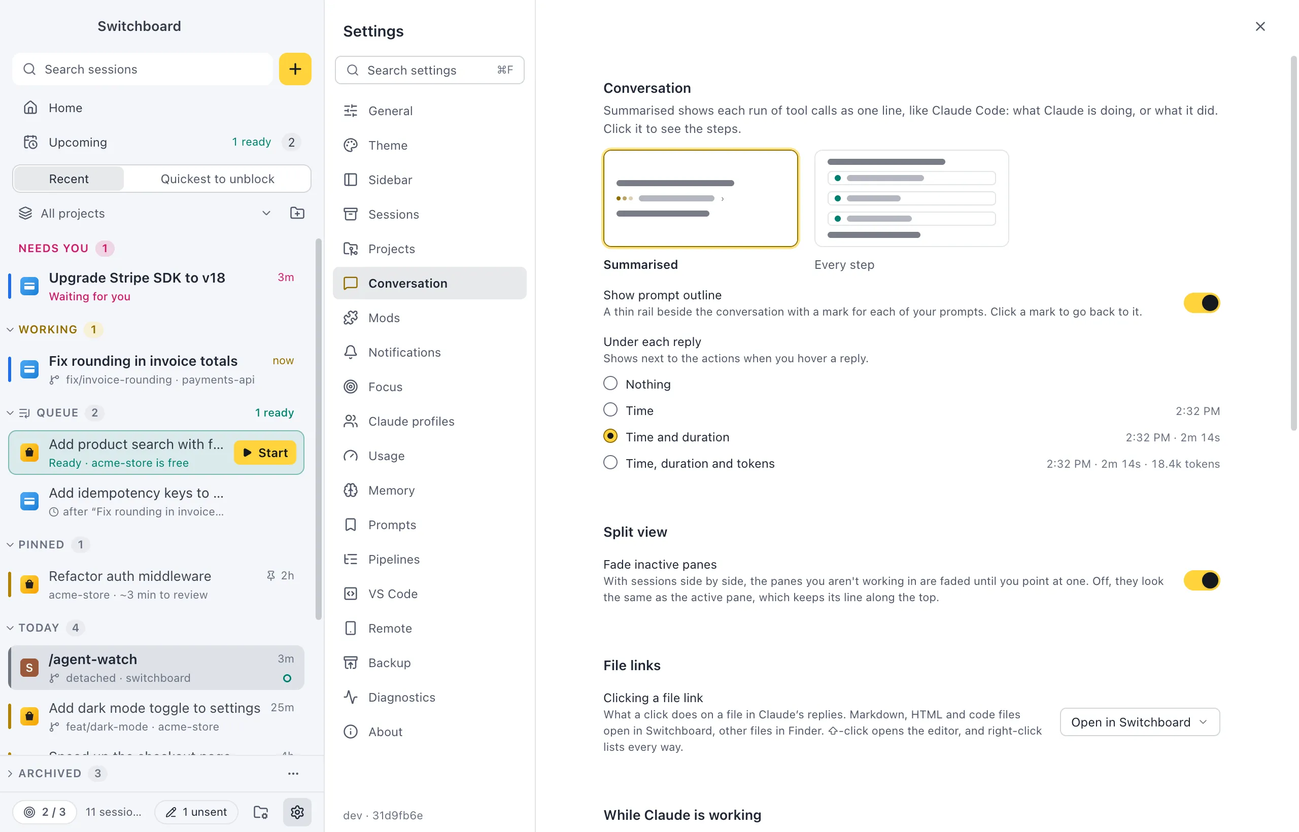This screenshot has height=832, width=1299.
Task: Click the Search sessions field
Action: coord(143,69)
